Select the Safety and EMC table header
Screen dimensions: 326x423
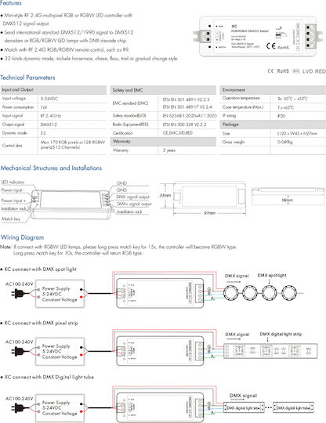point(163,90)
